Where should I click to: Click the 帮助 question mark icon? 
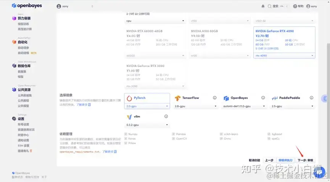(x=295, y=6)
